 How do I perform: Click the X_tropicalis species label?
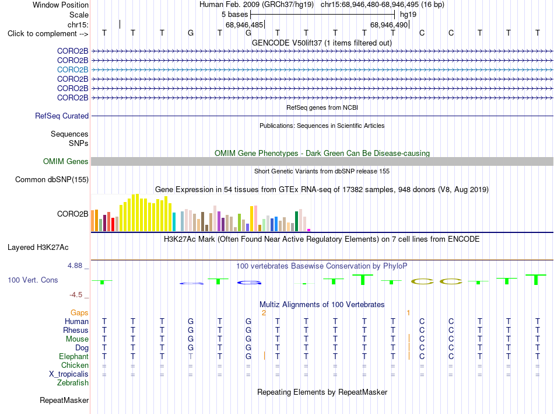(69, 374)
